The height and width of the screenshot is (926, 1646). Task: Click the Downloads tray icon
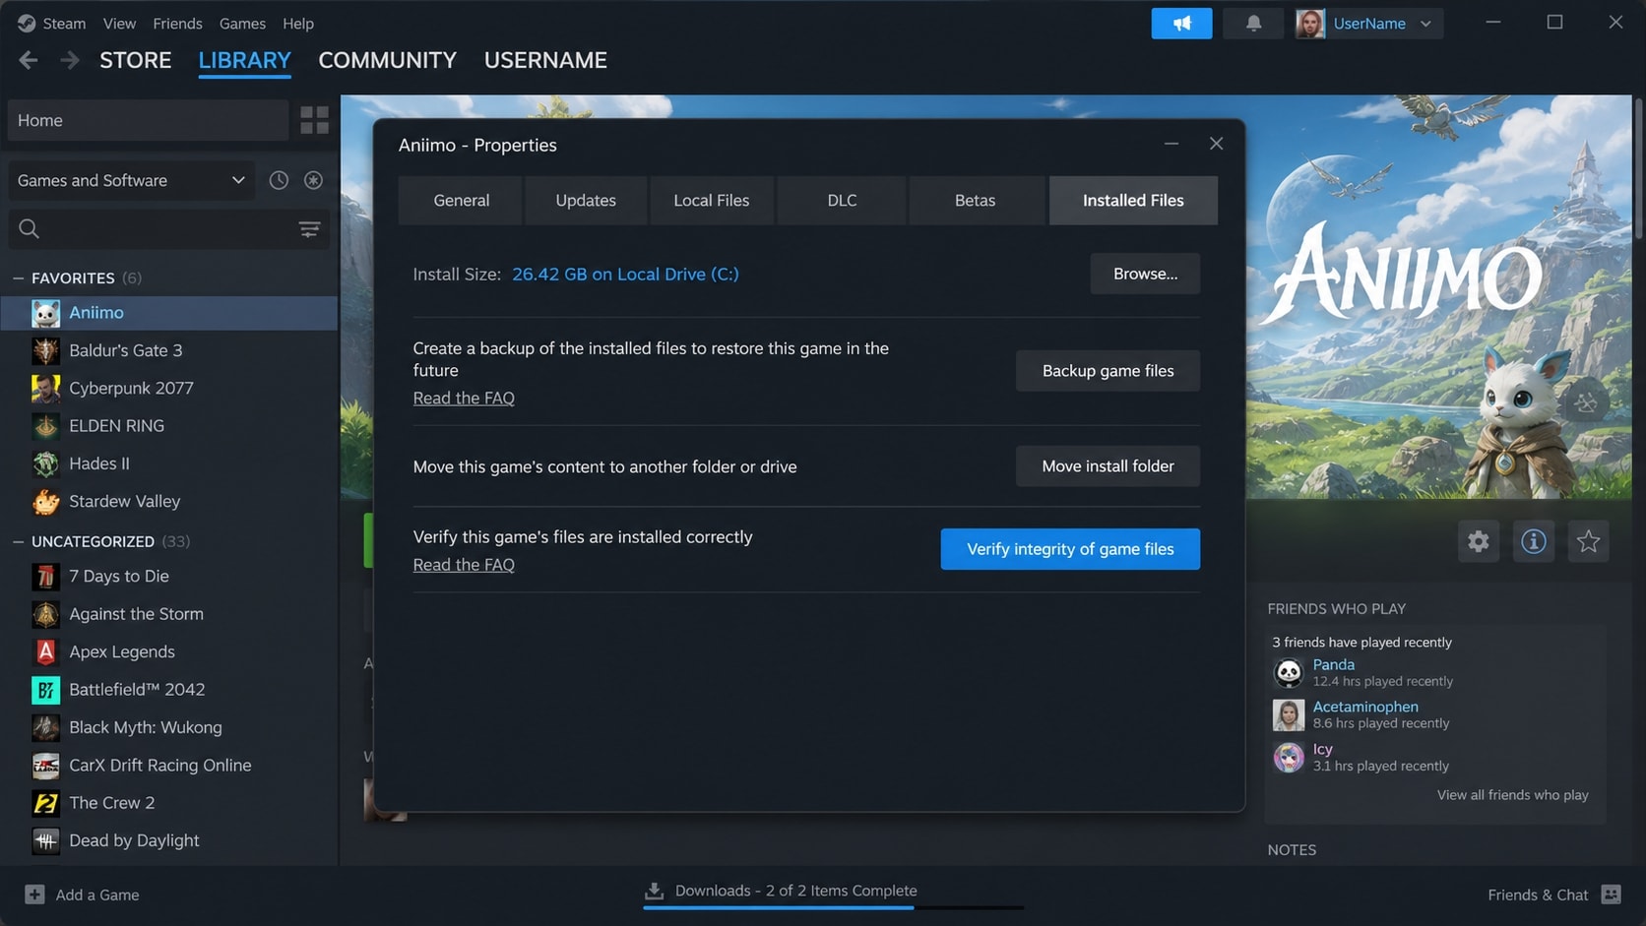point(654,891)
